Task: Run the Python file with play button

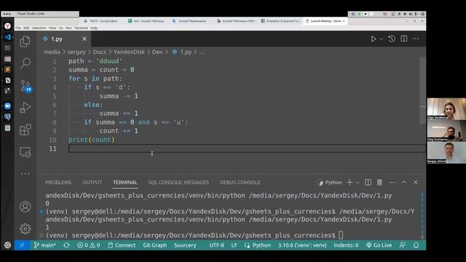Action: pyautogui.click(x=374, y=39)
